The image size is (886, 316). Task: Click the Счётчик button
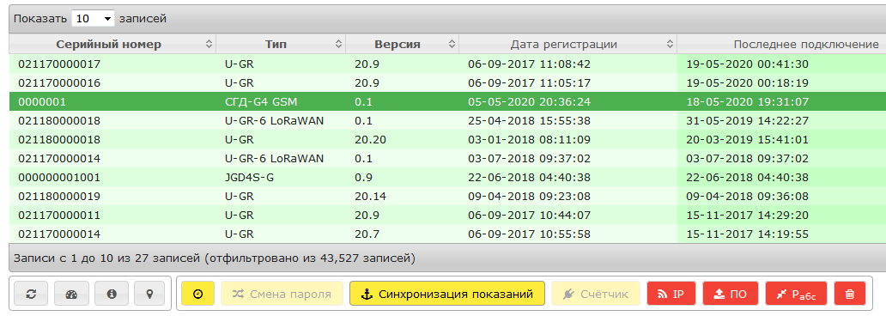click(x=596, y=294)
